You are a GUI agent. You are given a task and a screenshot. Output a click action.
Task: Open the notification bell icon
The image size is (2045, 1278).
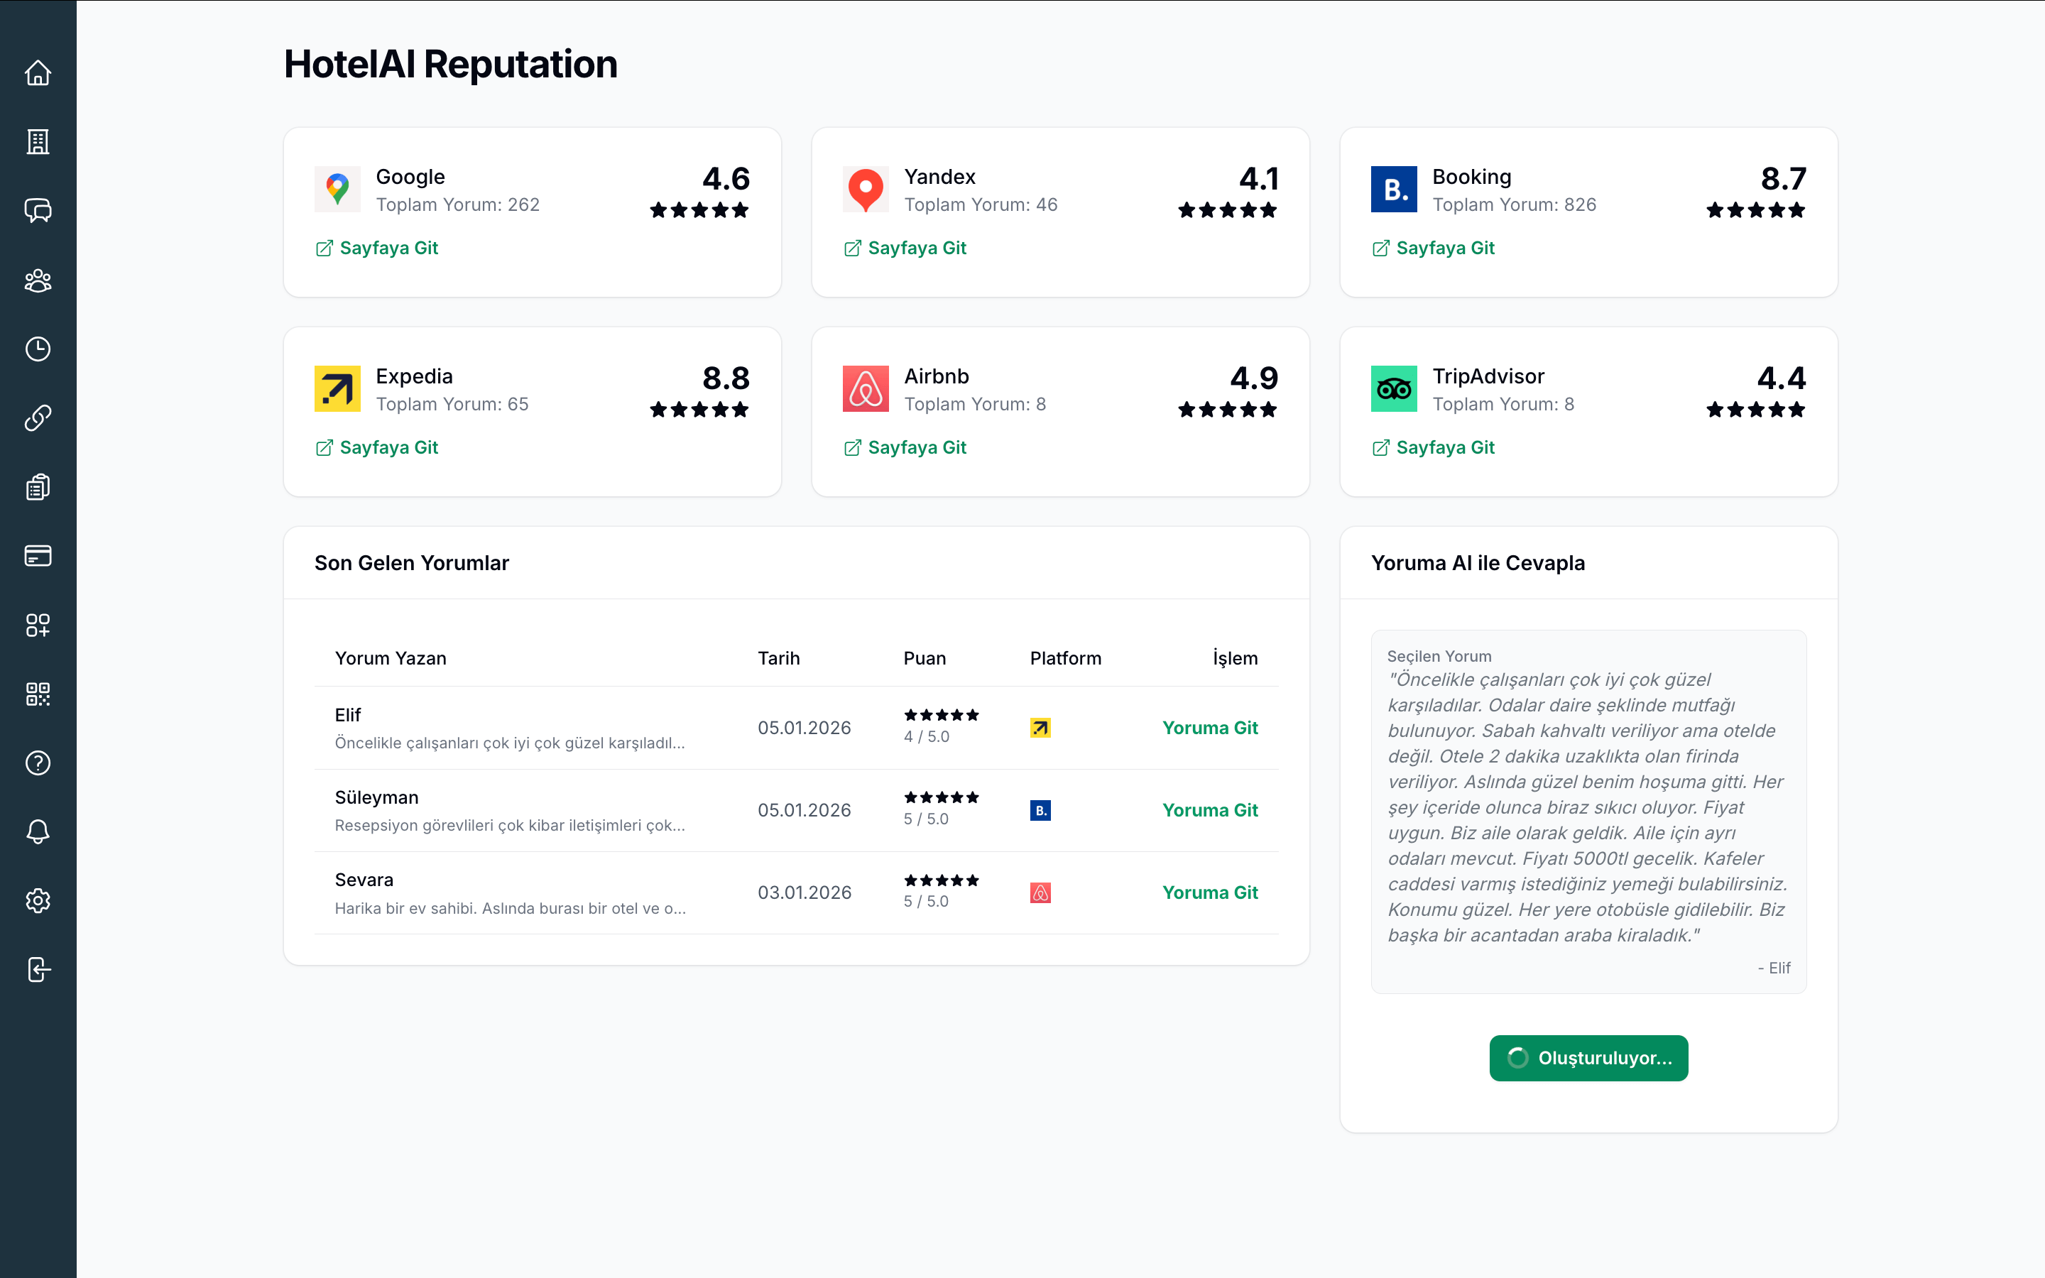[x=38, y=831]
